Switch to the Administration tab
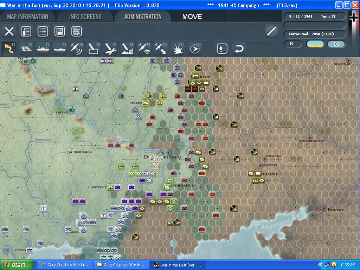 click(143, 17)
